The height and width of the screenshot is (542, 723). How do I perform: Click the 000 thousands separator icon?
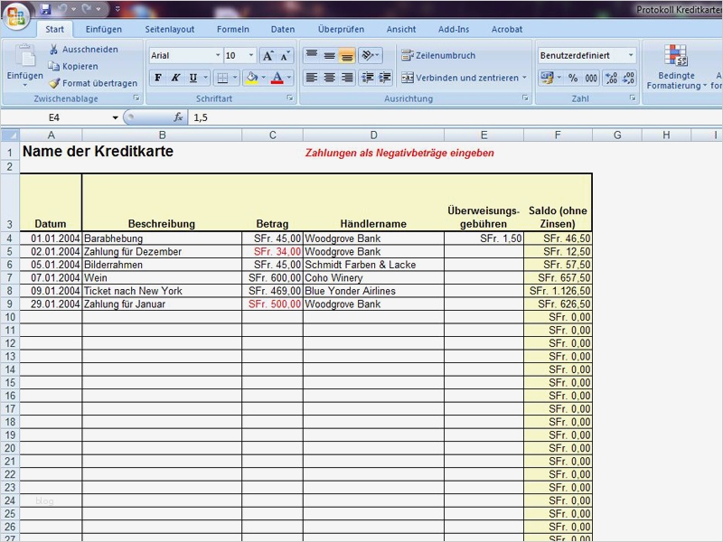point(591,76)
